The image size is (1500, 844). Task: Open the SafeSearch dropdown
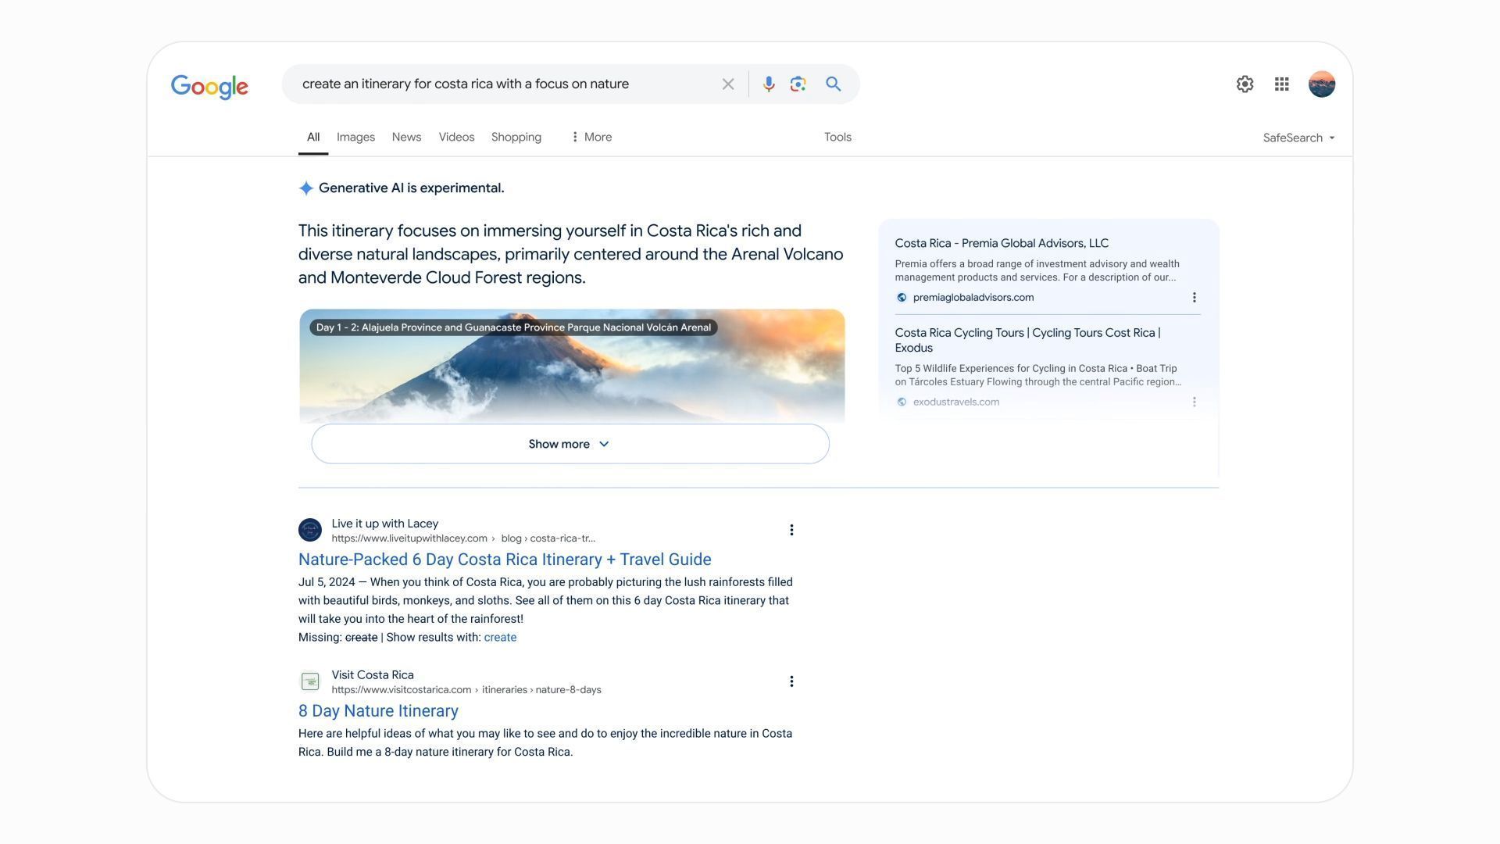click(1298, 137)
